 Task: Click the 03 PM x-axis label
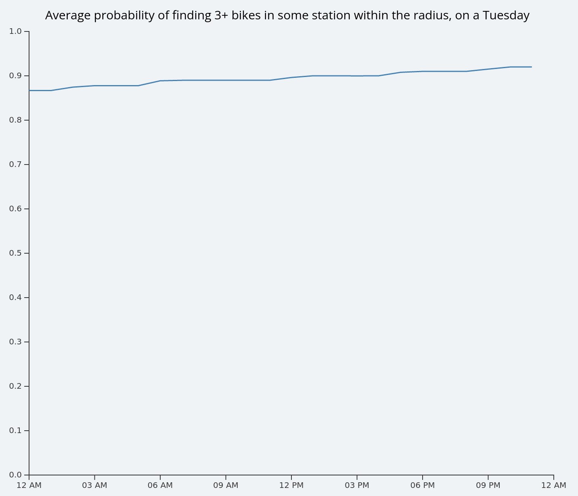(357, 485)
